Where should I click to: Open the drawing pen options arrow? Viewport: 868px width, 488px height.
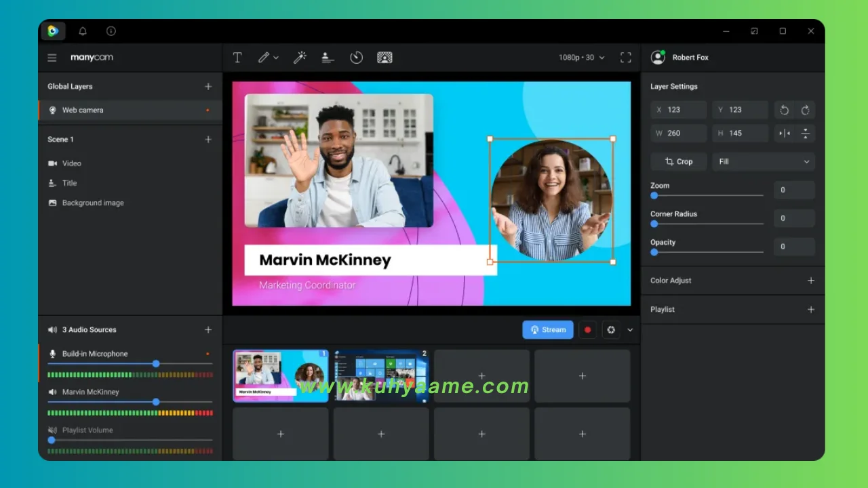tap(276, 58)
